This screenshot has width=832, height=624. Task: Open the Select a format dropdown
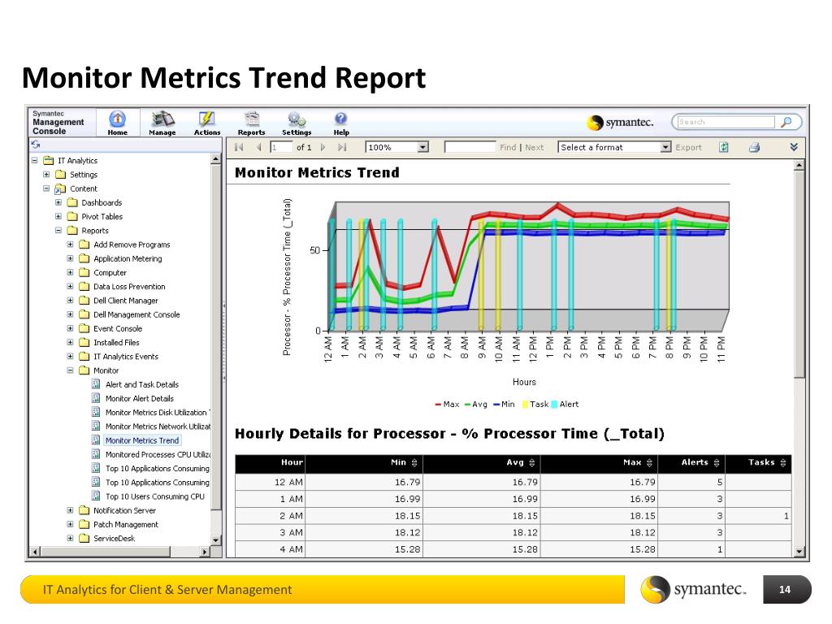click(x=666, y=147)
